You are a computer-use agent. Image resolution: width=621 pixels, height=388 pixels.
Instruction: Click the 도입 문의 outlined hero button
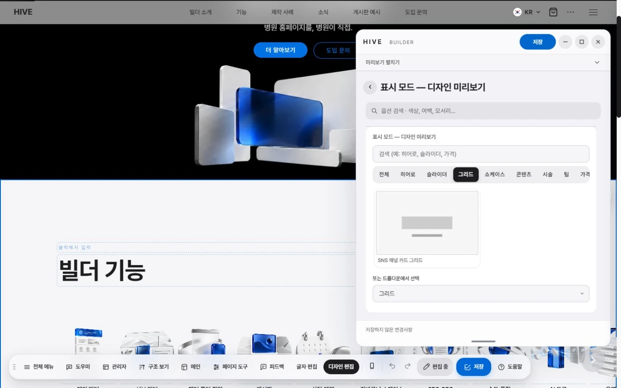(335, 50)
